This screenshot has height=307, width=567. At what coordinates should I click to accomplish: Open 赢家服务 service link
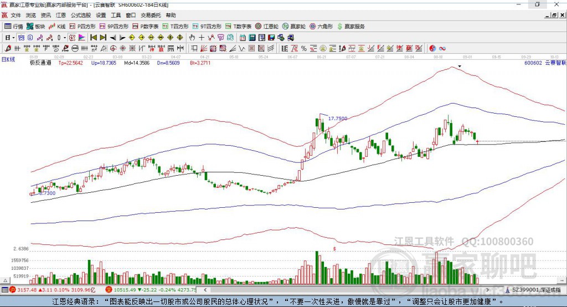(x=350, y=27)
